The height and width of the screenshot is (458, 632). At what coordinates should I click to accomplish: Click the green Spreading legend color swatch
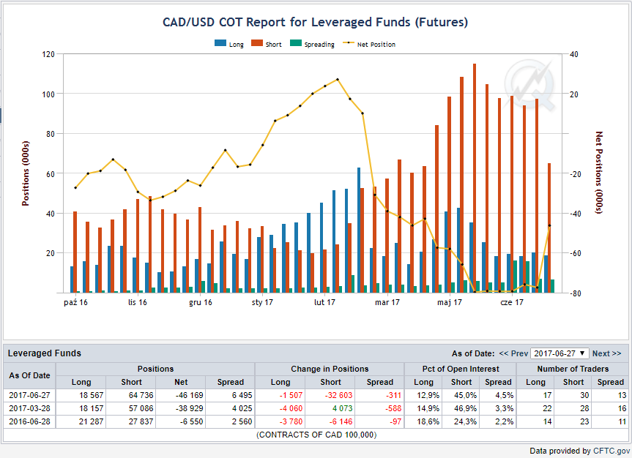(x=296, y=43)
